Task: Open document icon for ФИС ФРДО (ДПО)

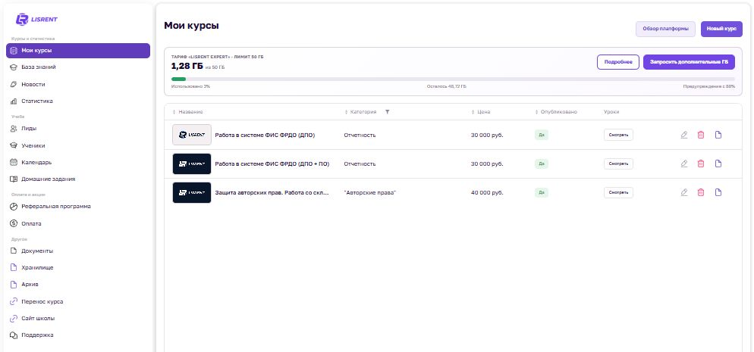Action: pos(718,136)
